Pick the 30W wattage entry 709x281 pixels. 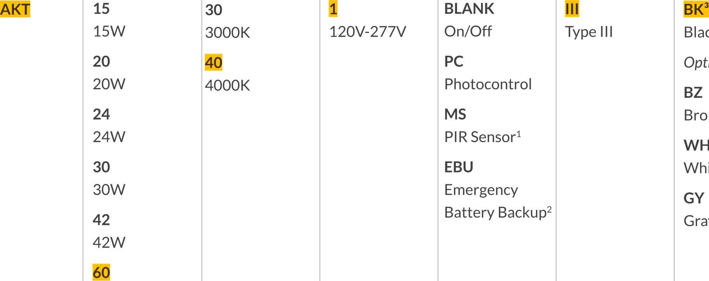pyautogui.click(x=109, y=190)
